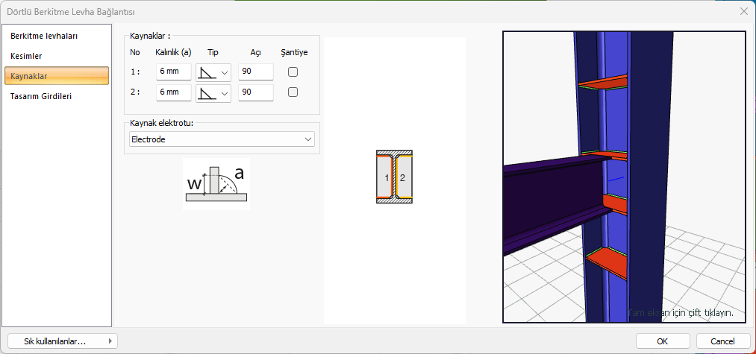Confirm with the OK button
Screen dimensions: 756x354
662,341
